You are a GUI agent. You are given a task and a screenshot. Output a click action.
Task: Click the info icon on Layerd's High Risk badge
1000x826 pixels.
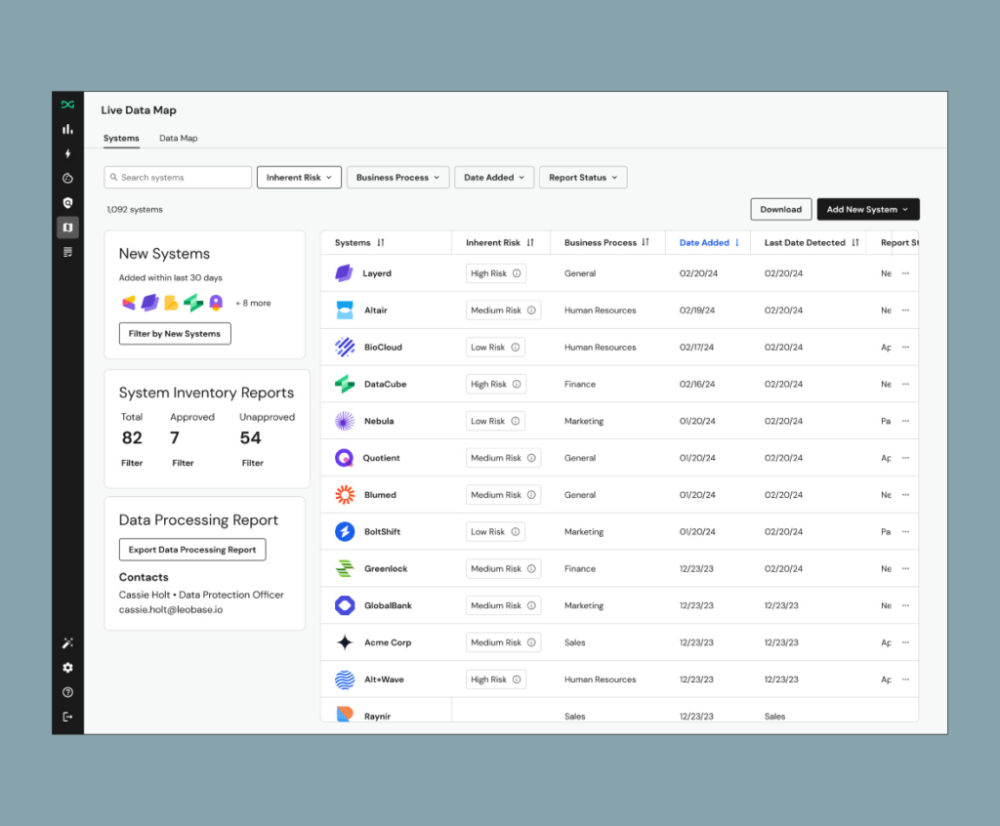pyautogui.click(x=517, y=273)
